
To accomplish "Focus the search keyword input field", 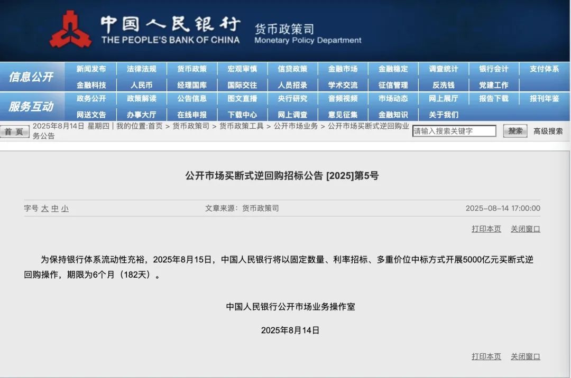I will point(454,131).
